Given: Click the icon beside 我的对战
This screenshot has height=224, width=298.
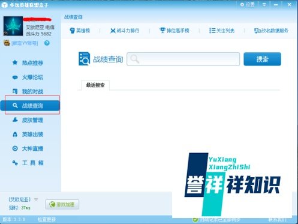Looking at the screenshot, I should pos(15,91).
